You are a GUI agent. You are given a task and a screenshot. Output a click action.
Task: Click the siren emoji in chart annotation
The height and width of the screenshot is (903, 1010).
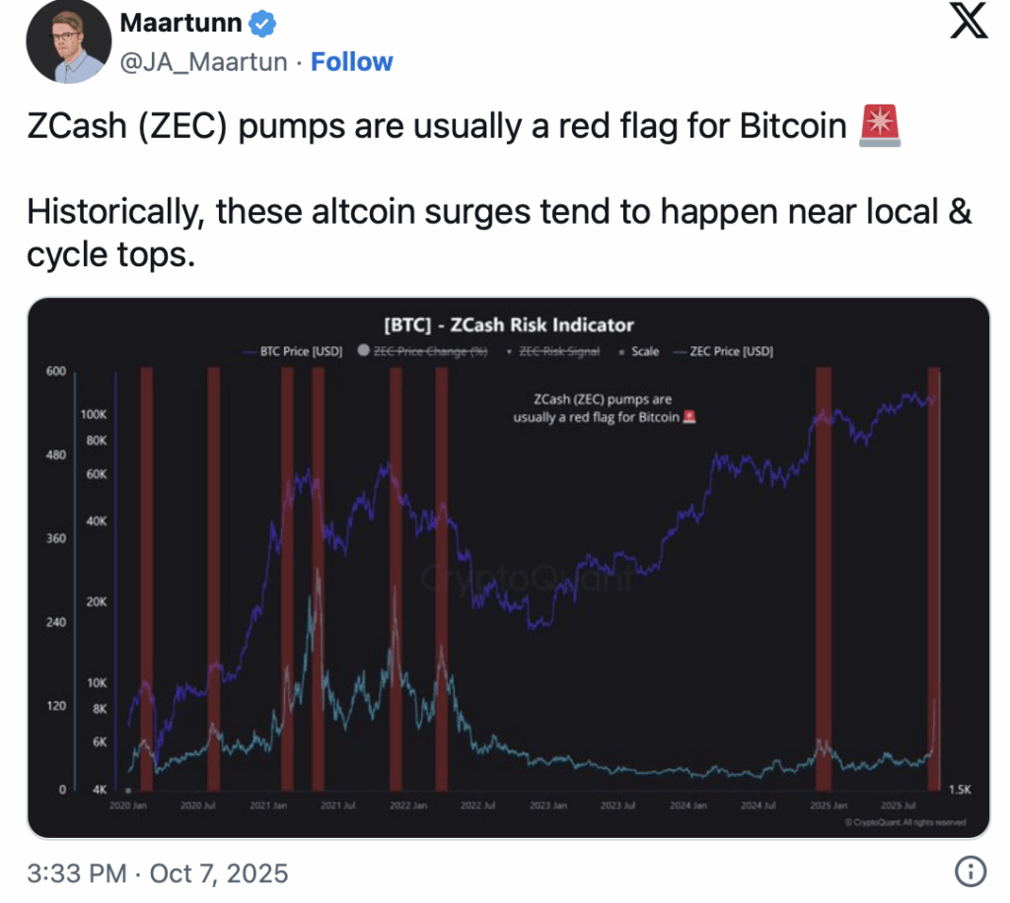[x=689, y=417]
